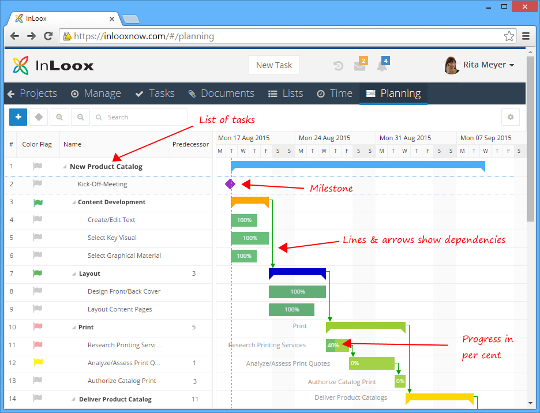Click the vertical scrollbar thumb

click(x=530, y=140)
